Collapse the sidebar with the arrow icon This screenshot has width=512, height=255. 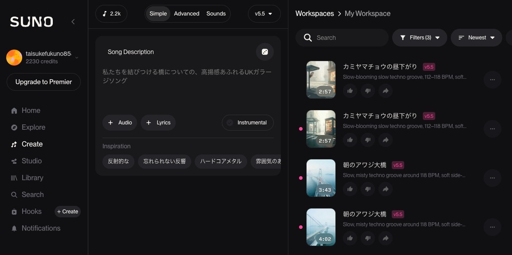point(73,22)
